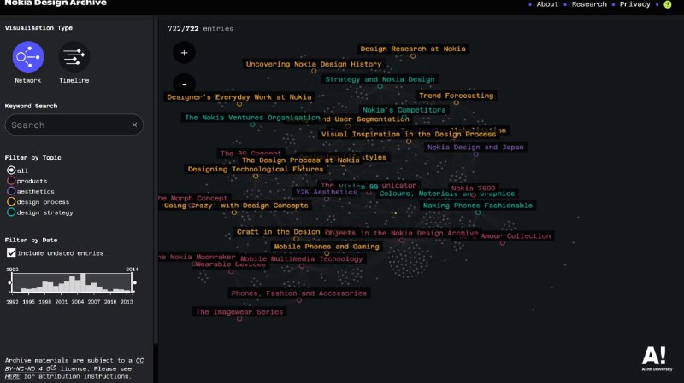Open The Nokia Moonraker label

tap(198, 257)
